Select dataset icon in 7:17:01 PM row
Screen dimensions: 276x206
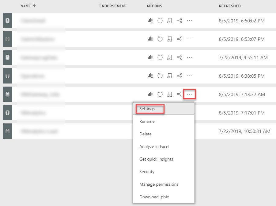tap(8, 113)
